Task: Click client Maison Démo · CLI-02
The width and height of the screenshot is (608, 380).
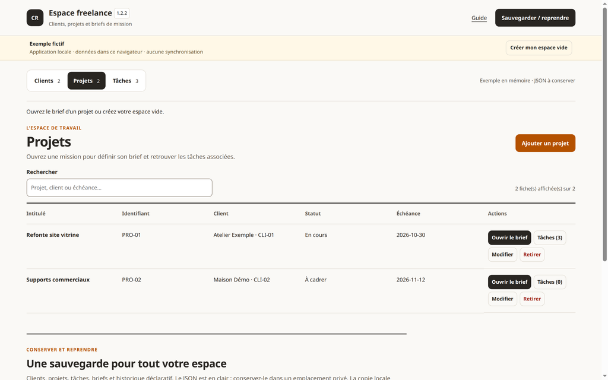Action: coord(242,280)
